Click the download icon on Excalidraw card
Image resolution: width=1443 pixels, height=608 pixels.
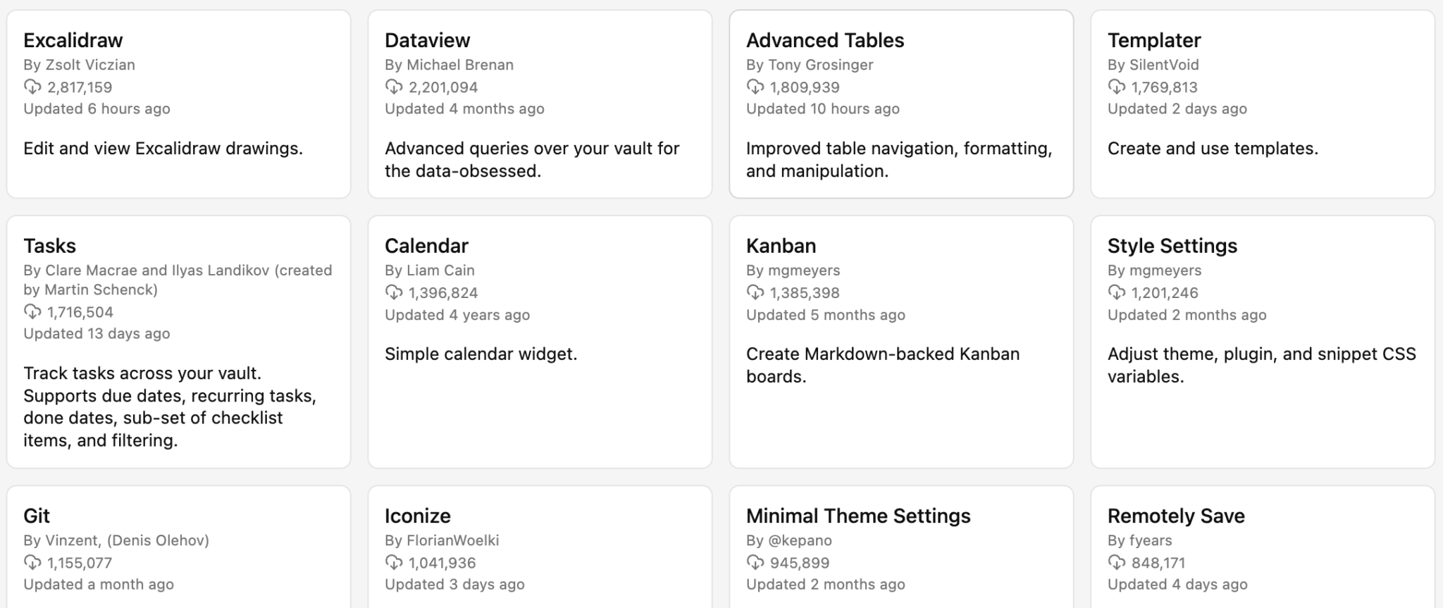[x=32, y=87]
